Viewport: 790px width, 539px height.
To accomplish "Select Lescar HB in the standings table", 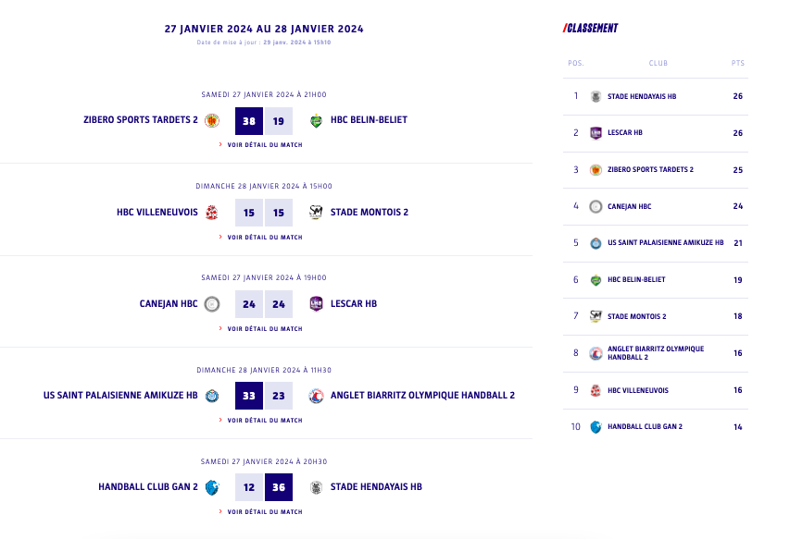I will [625, 133].
